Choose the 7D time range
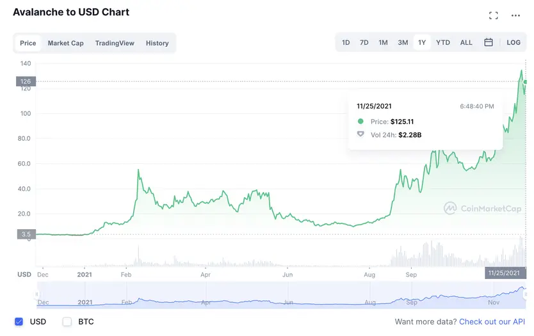This screenshot has width=534, height=336. [x=364, y=43]
